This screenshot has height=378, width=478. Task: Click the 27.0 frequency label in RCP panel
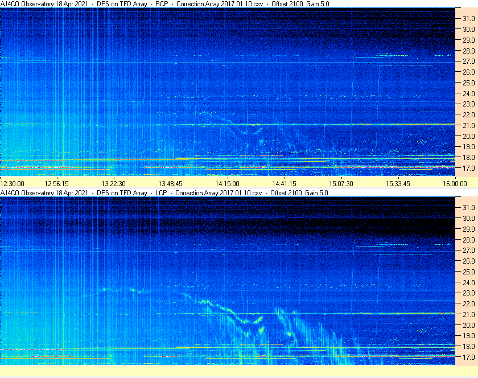click(469, 61)
